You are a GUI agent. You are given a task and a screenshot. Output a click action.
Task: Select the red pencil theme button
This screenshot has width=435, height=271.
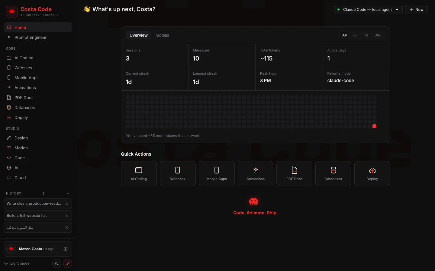point(68,263)
